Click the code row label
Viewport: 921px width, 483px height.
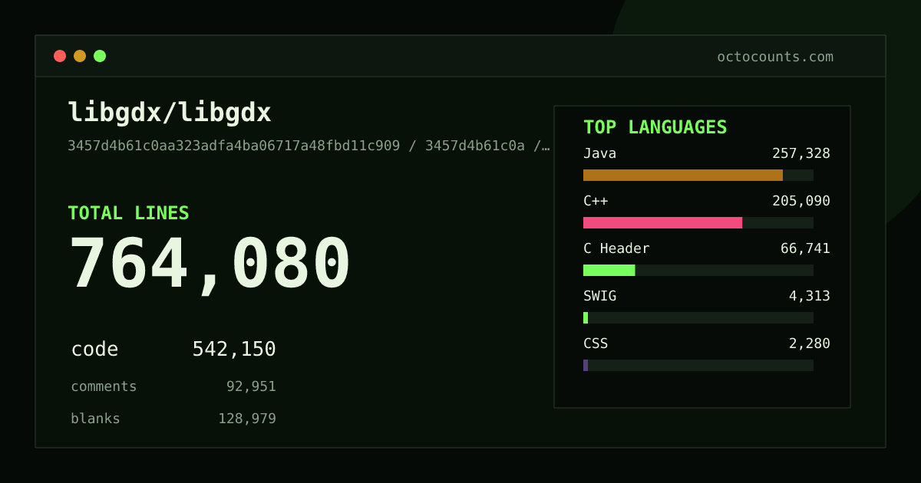[94, 350]
